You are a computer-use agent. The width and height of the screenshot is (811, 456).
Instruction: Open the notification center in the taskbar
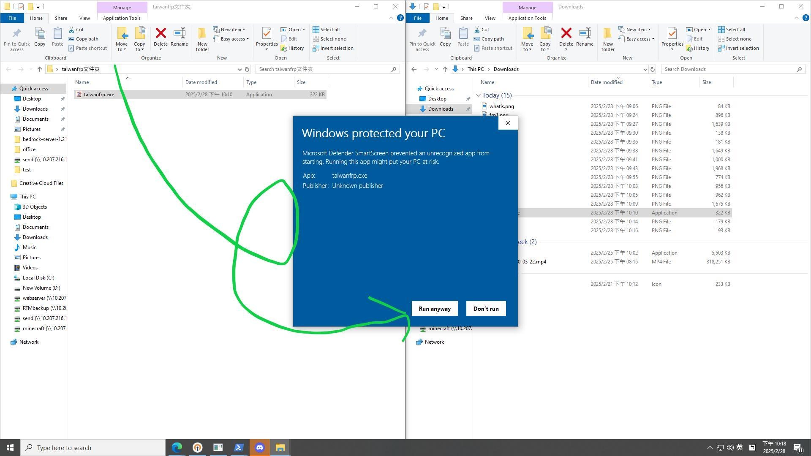[798, 448]
